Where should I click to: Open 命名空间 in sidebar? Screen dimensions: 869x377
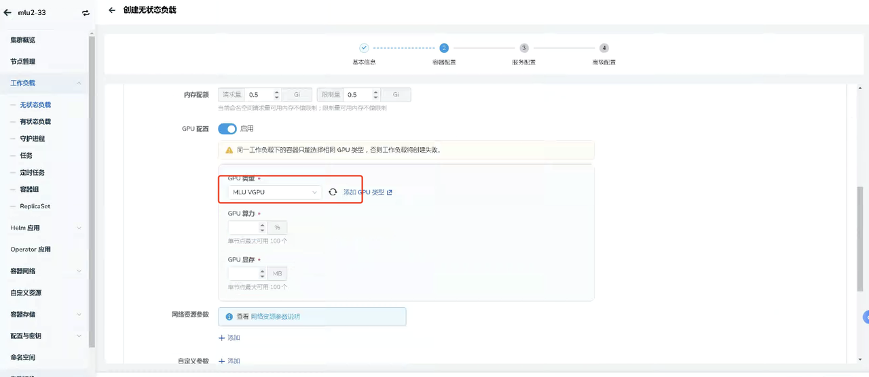(23, 357)
